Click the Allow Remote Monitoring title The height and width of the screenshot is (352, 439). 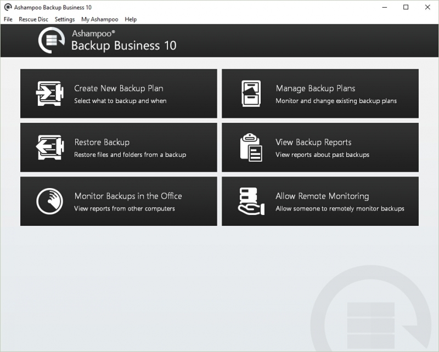pos(322,196)
